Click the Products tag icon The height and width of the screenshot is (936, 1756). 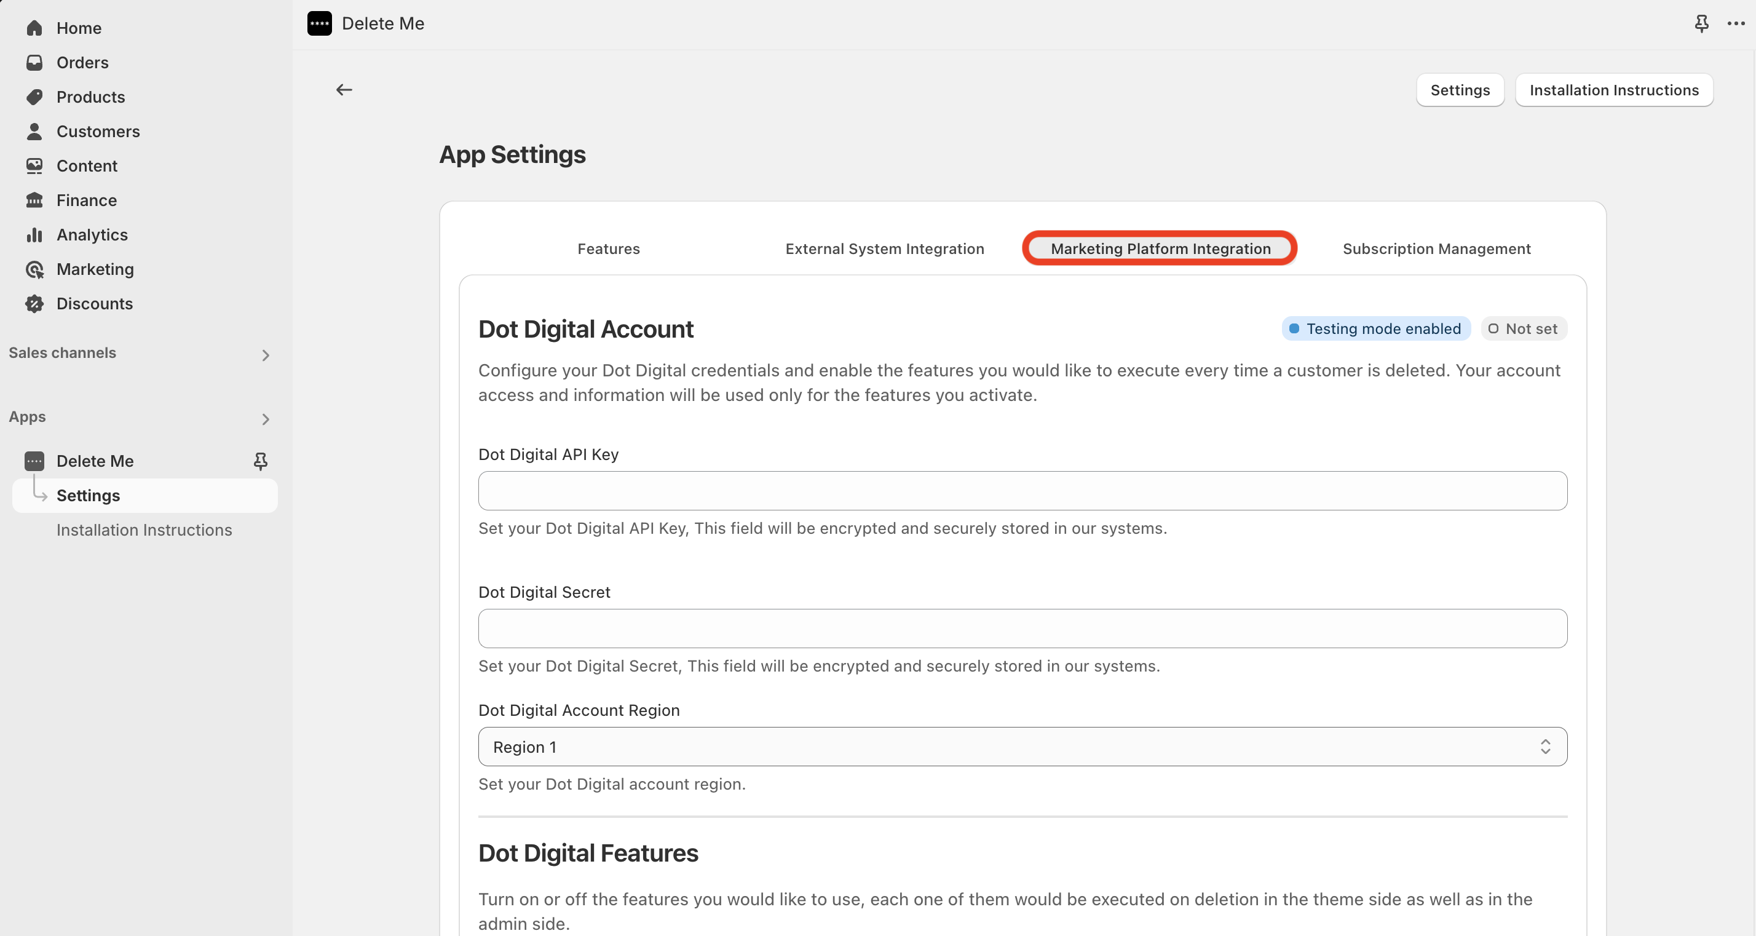point(34,97)
